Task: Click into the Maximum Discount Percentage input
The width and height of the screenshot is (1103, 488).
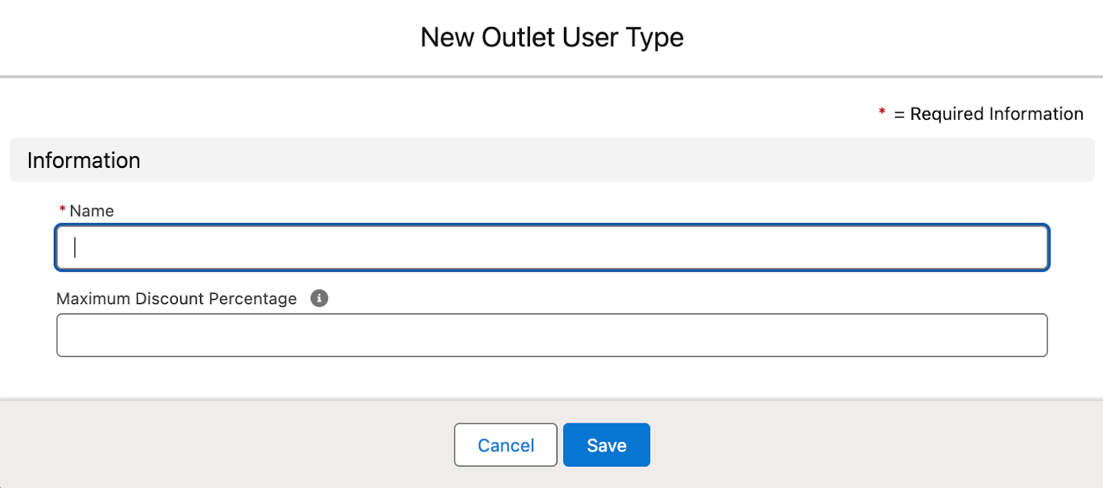Action: pos(551,335)
